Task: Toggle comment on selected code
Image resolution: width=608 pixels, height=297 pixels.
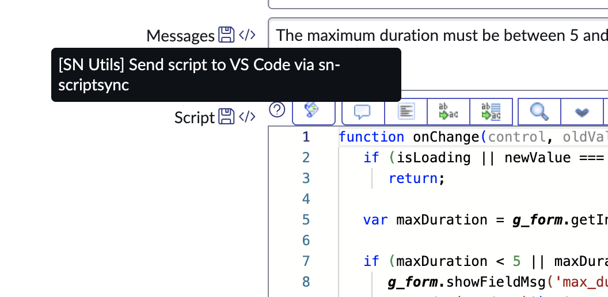Action: coord(363,112)
